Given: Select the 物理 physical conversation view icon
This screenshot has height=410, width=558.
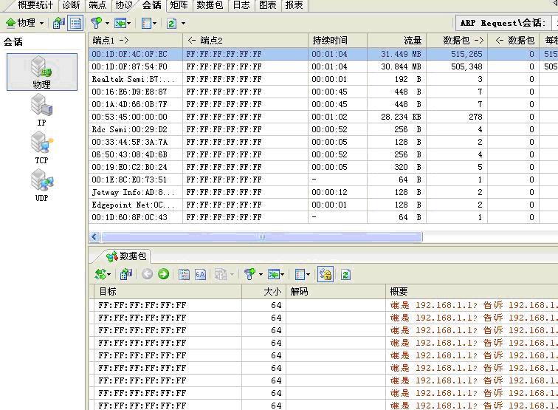Looking at the screenshot, I should pos(41,72).
